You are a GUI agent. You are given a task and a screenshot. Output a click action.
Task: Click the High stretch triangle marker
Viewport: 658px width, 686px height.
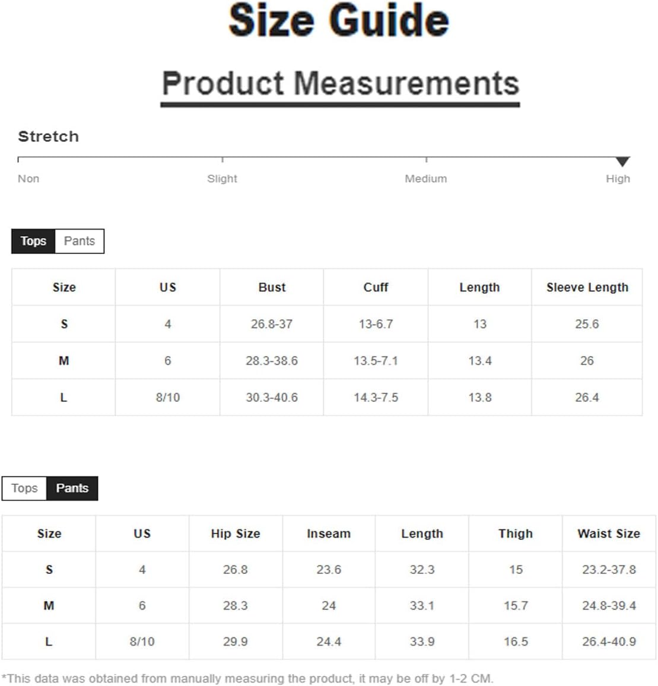pyautogui.click(x=622, y=161)
